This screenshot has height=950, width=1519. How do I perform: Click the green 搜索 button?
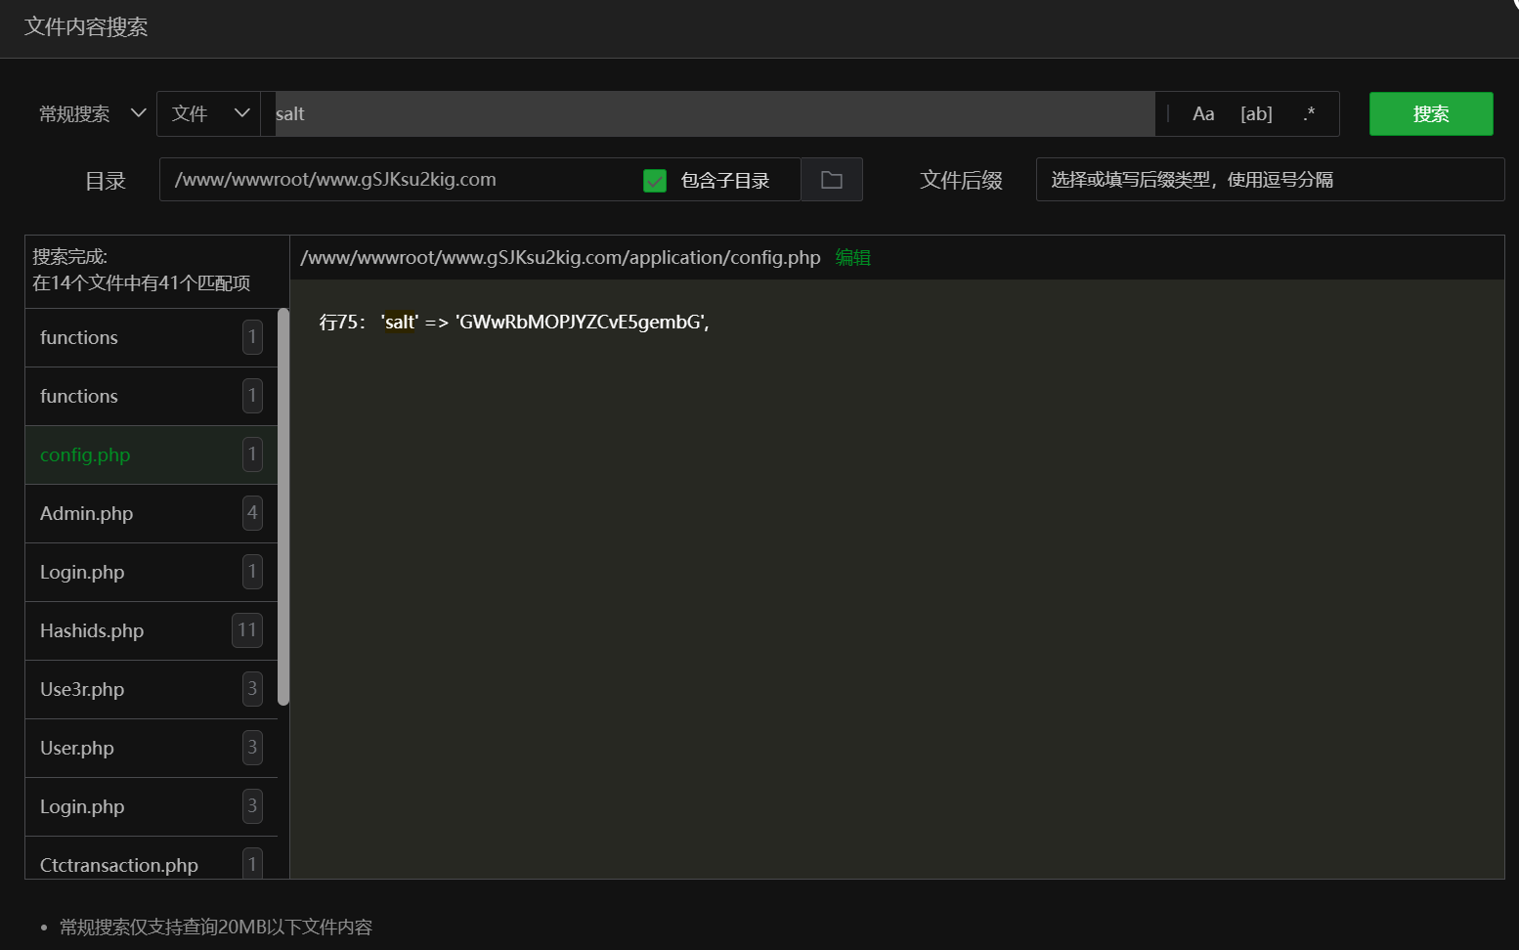pos(1430,114)
